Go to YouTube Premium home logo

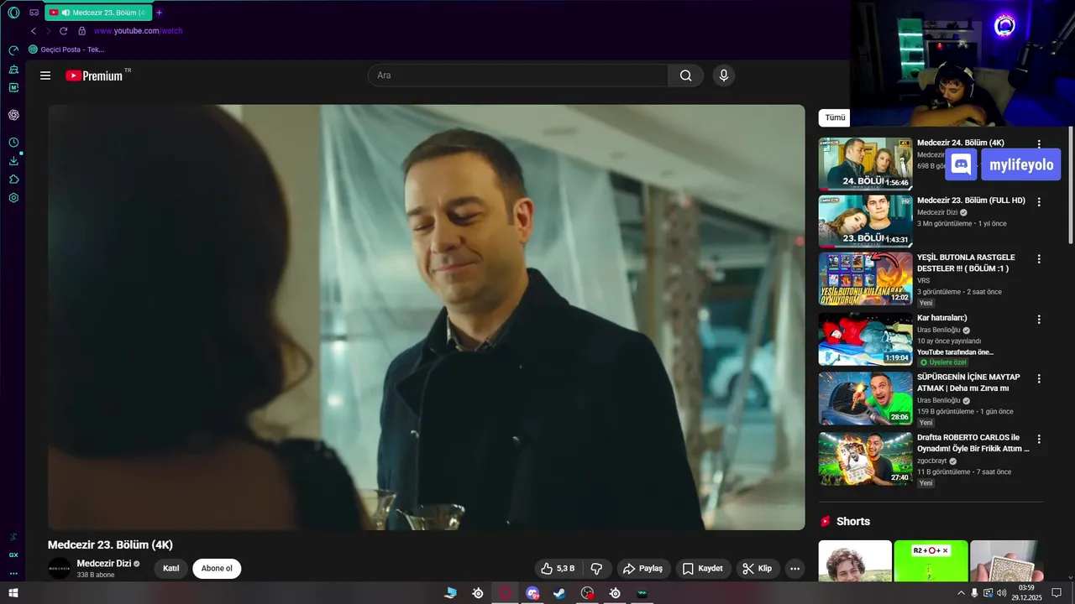click(94, 75)
